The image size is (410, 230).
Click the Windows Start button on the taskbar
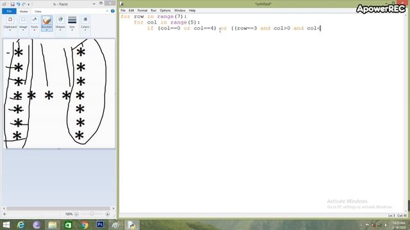click(x=6, y=225)
